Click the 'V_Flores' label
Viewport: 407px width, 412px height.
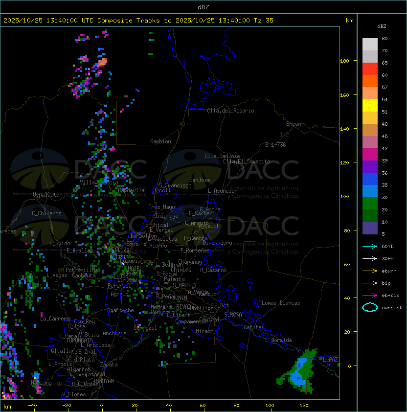74,394
